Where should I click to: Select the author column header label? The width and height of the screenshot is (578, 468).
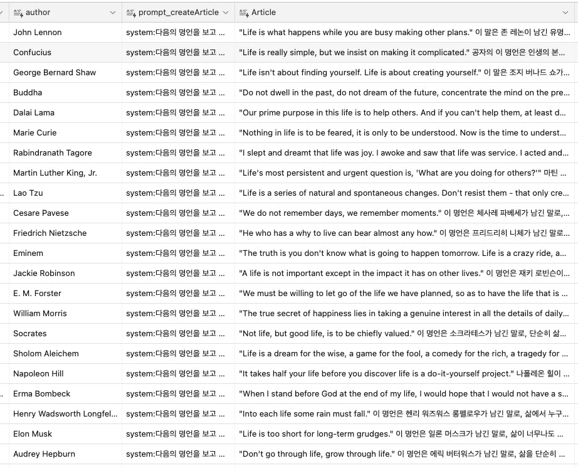pyautogui.click(x=38, y=12)
